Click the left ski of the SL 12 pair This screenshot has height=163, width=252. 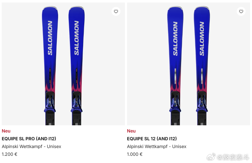pos(175,66)
